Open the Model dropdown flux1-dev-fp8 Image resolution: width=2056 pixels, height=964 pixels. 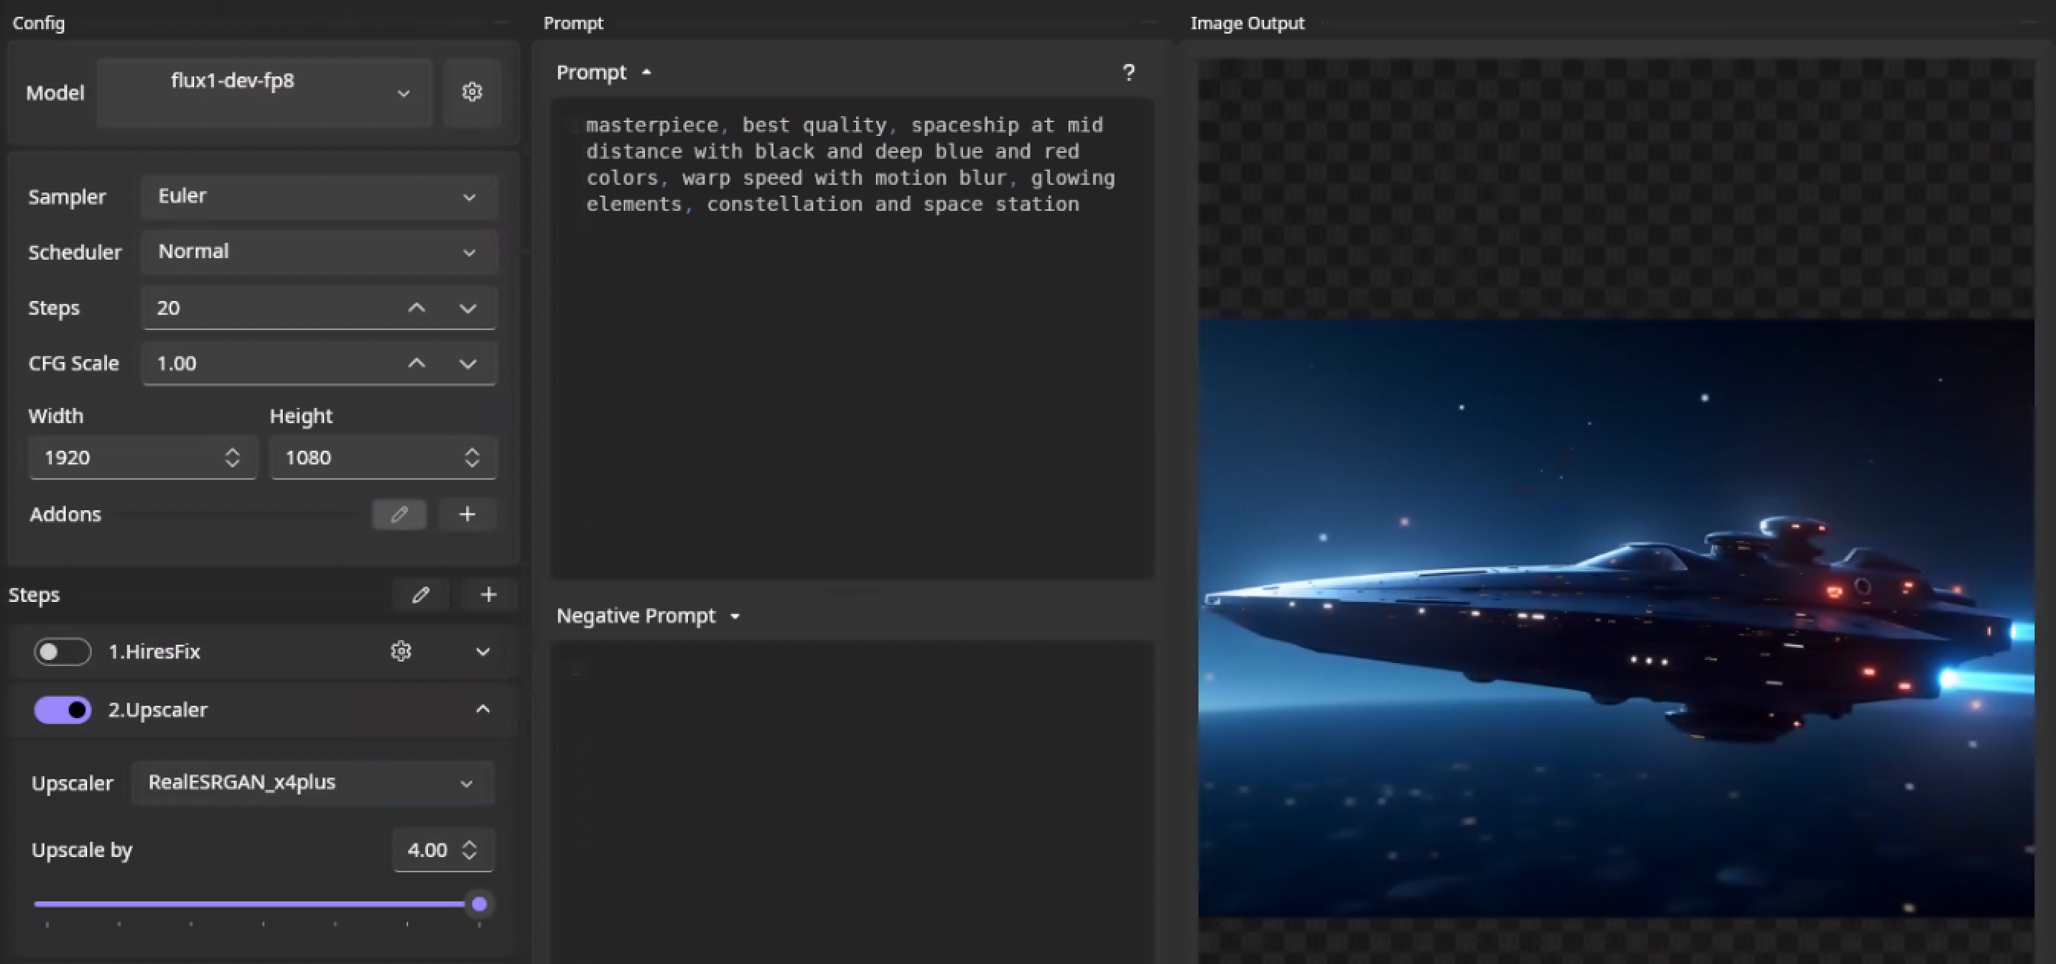click(x=264, y=92)
